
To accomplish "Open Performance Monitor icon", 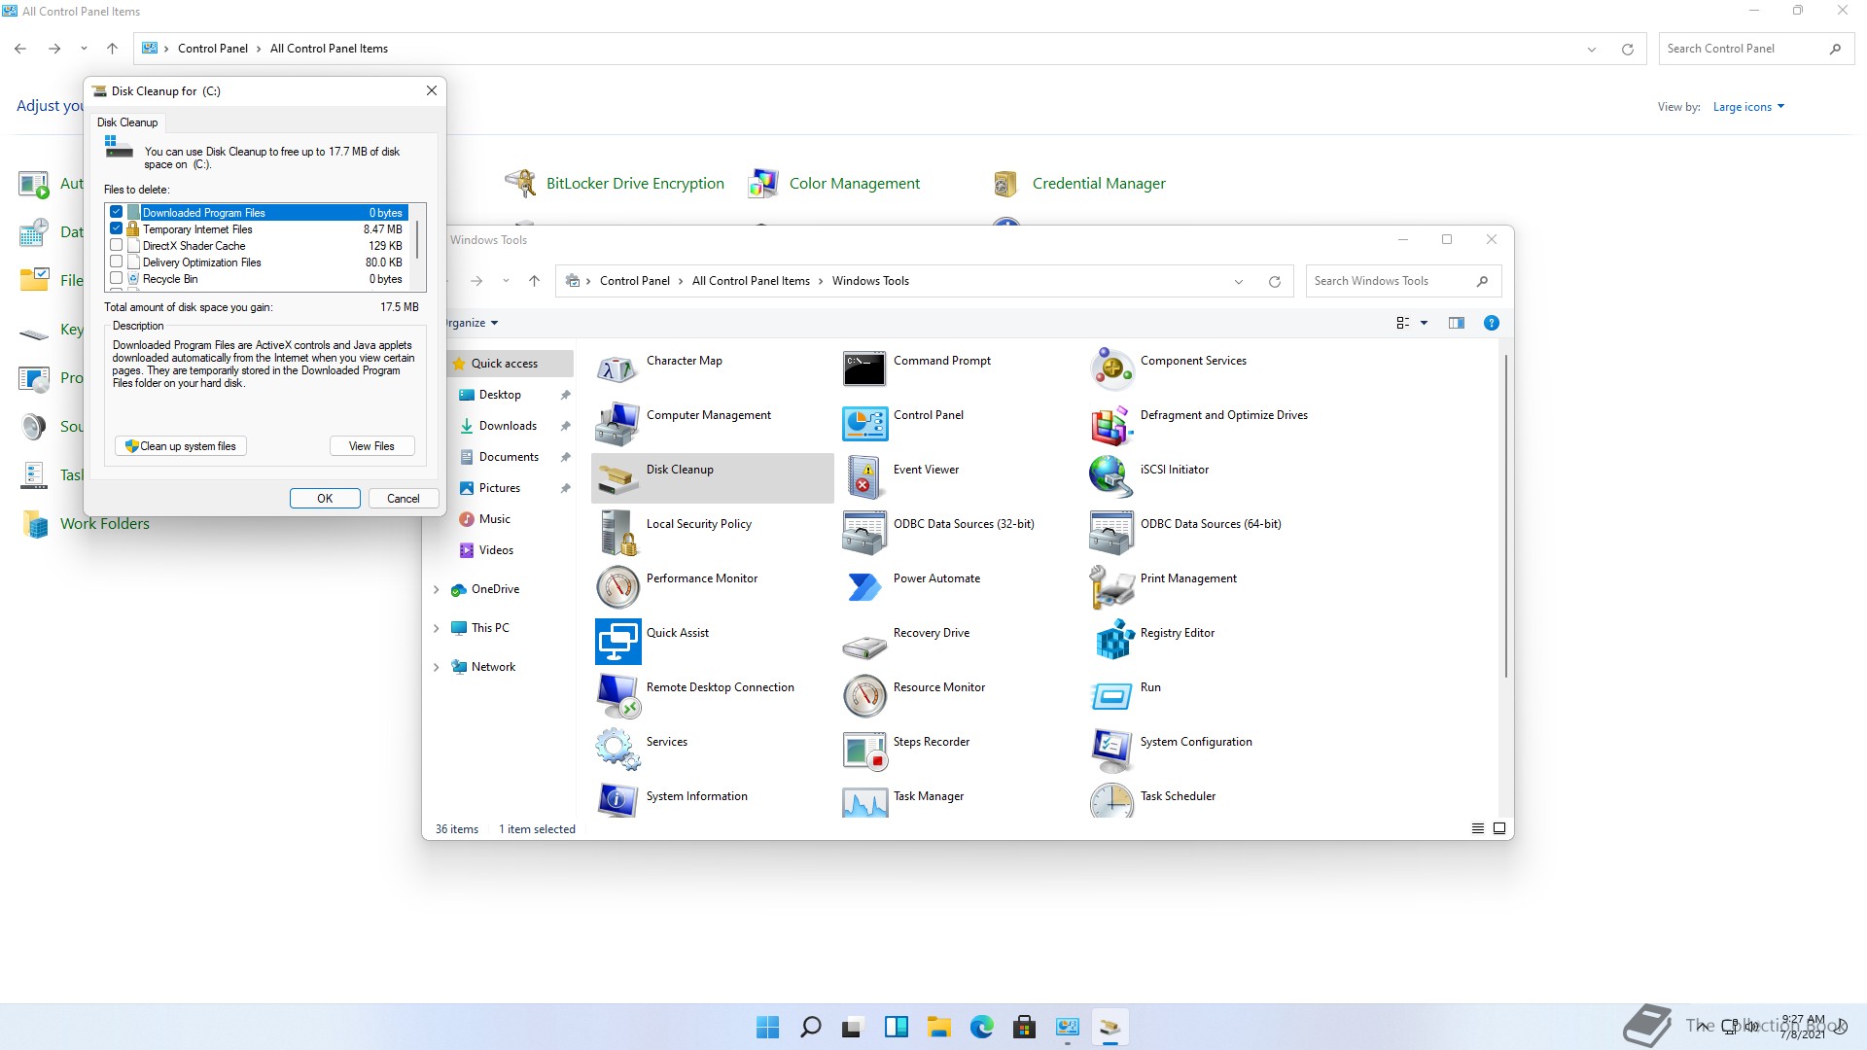I will [x=617, y=587].
